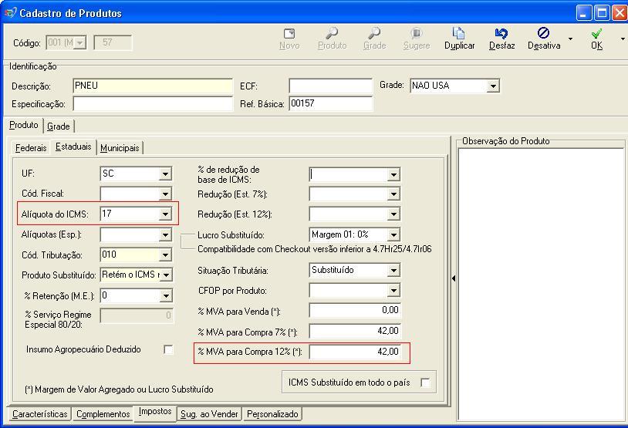Toggle the checkbox beside Lucro Substituído
This screenshot has width=628, height=428.
pos(186,241)
